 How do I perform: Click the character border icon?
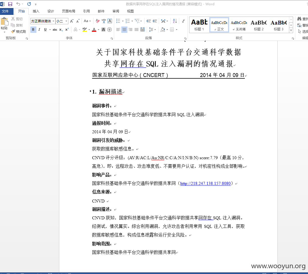point(110,21)
